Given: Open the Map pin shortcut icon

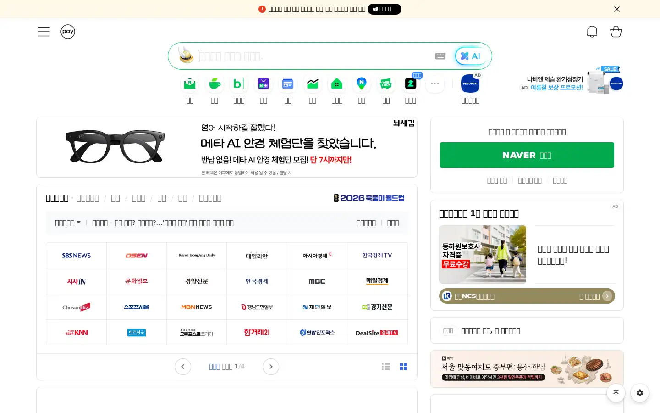Looking at the screenshot, I should [362, 84].
